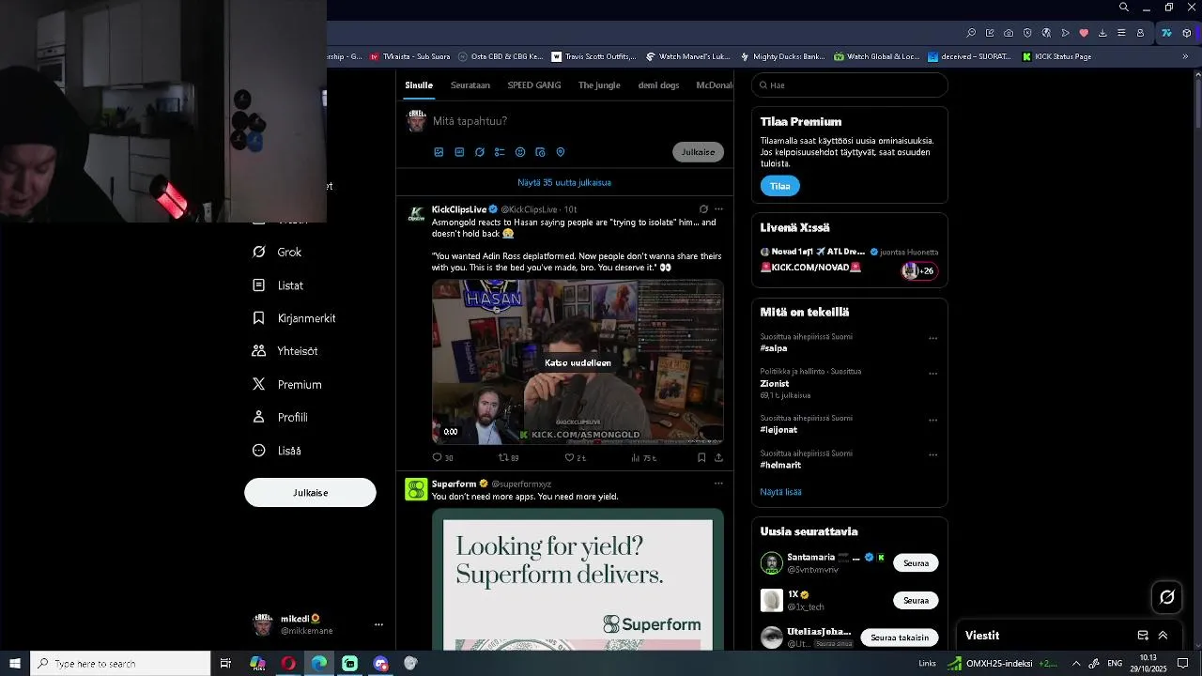Click Mitä tapahtuu compose field

(578, 121)
